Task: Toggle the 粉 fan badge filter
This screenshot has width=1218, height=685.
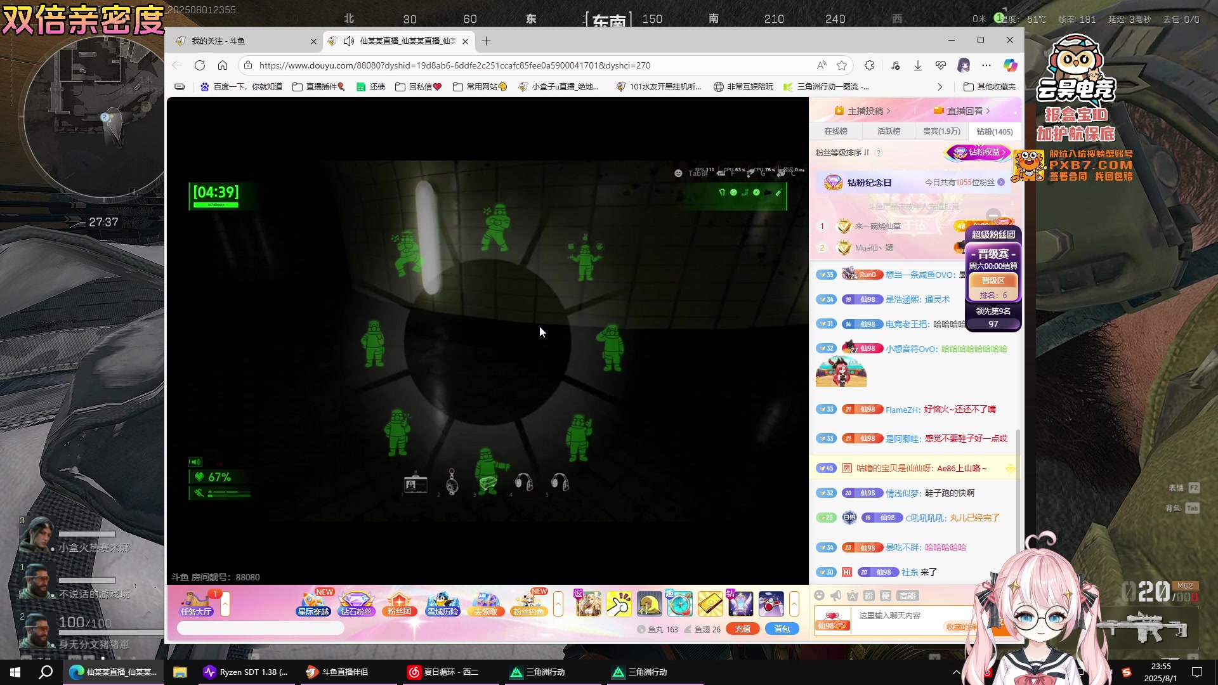Action: coord(869,596)
